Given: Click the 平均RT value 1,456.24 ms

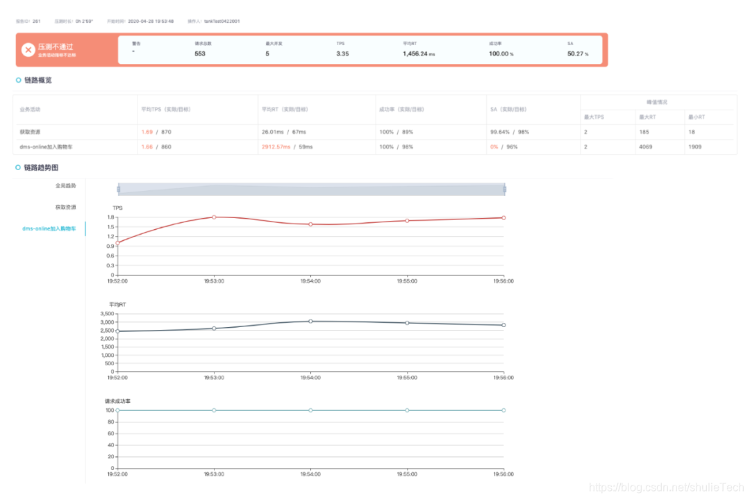Looking at the screenshot, I should click(x=419, y=53).
